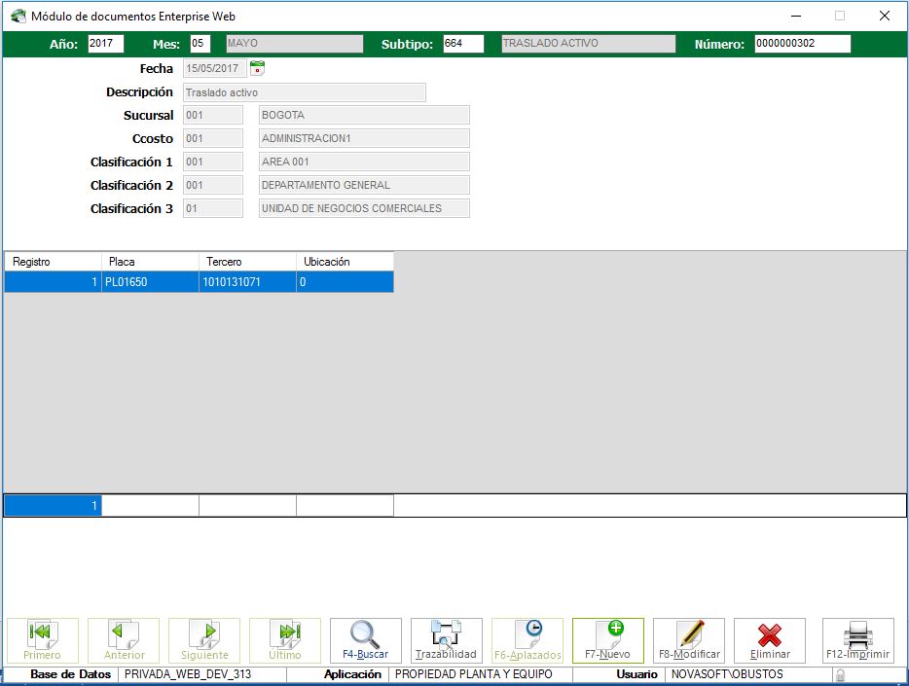This screenshot has height=686, width=909.
Task: Select the grid cell PL01650
Action: pos(150,282)
